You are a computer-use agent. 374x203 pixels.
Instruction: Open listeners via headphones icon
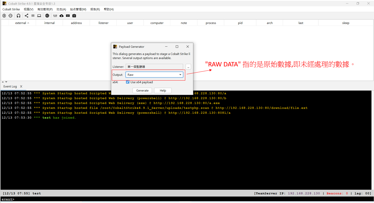18,16
